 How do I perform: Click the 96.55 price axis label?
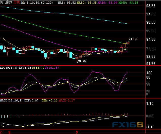pos(151,22)
